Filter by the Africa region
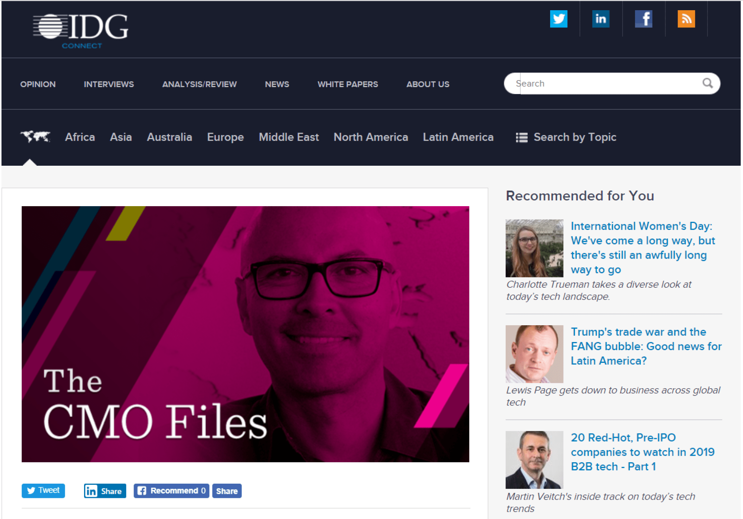This screenshot has width=743, height=519. tap(80, 137)
